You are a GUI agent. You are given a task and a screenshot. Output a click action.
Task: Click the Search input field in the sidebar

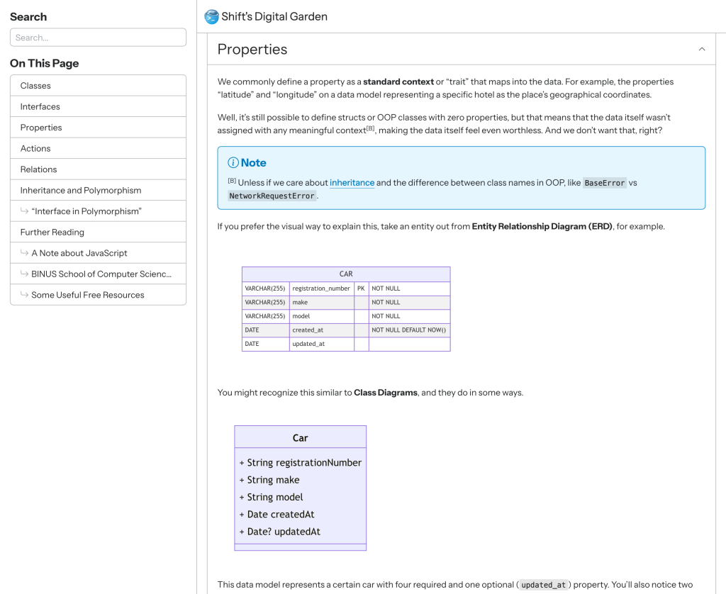coord(98,37)
